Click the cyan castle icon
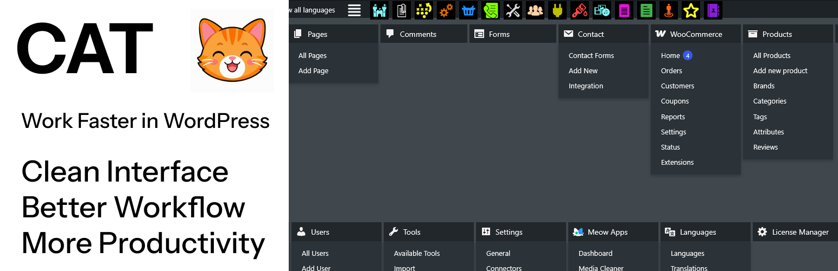Screen dimensions: 838x271 coord(379,10)
